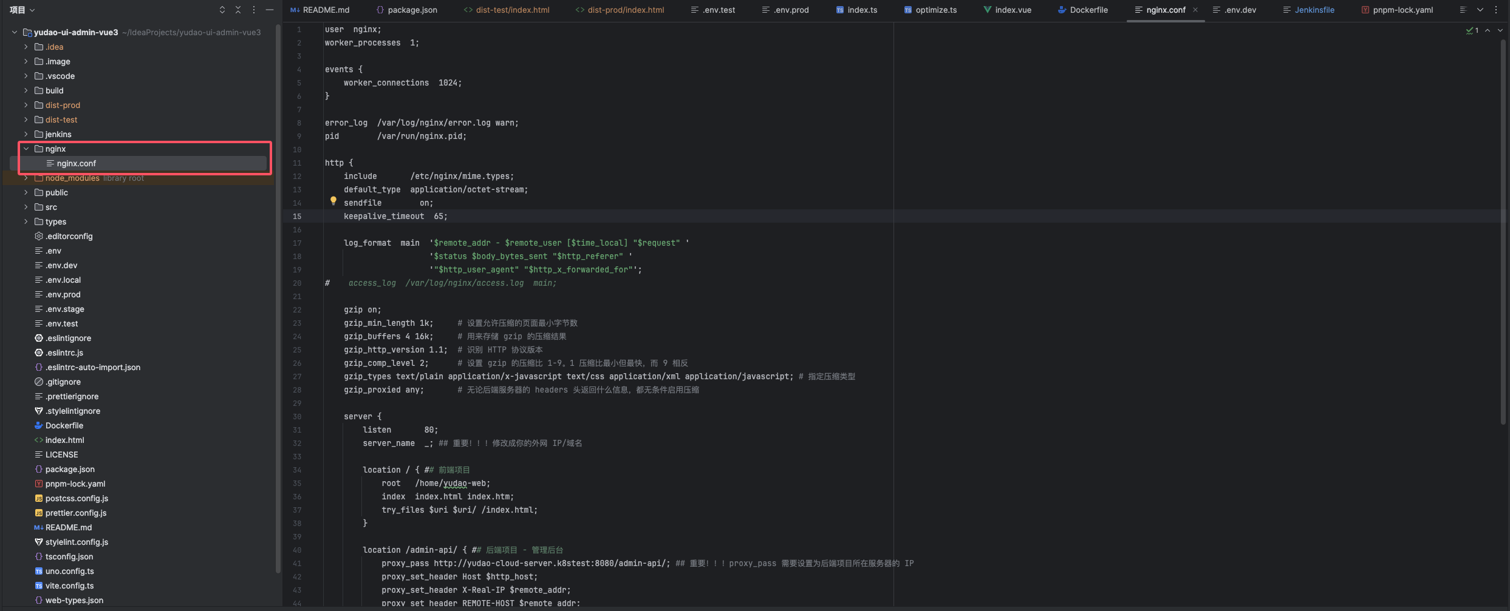This screenshot has height=611, width=1510.
Task: Jump to next highlighted problem arrow
Action: [1500, 30]
